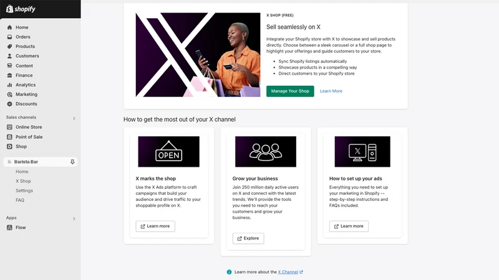
Task: Open the X Channel link
Action: point(288,272)
